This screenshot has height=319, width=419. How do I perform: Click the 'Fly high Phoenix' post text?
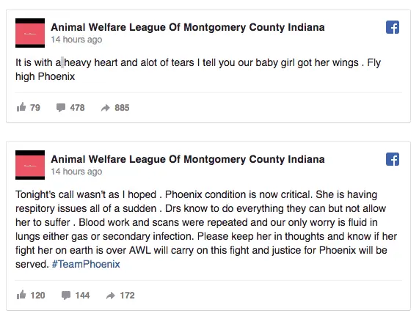pos(198,70)
